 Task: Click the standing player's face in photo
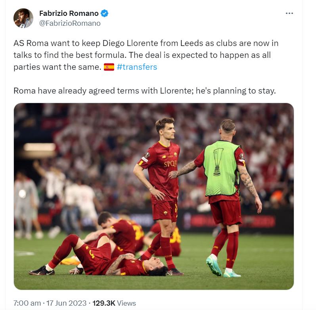[x=169, y=130]
